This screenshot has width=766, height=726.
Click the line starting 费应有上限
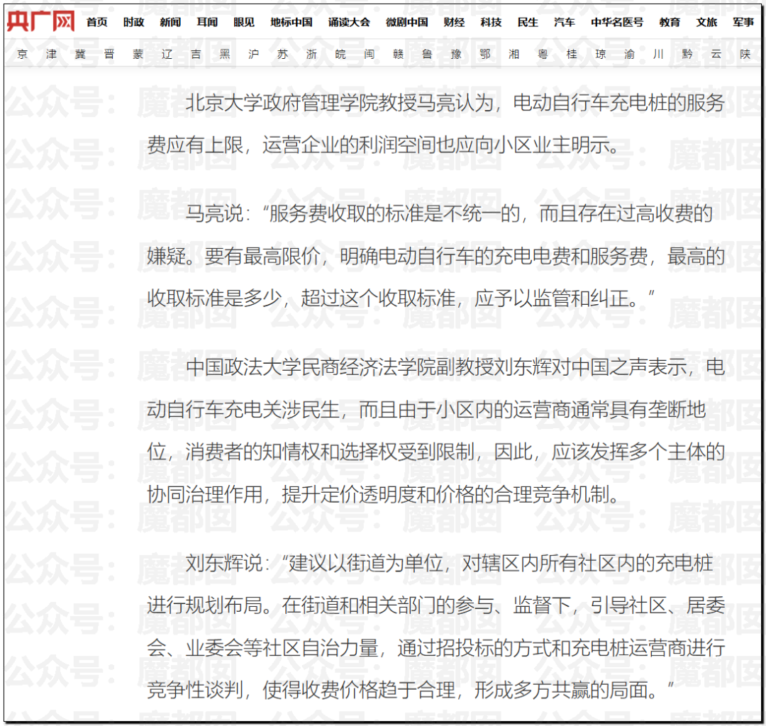coord(384,145)
